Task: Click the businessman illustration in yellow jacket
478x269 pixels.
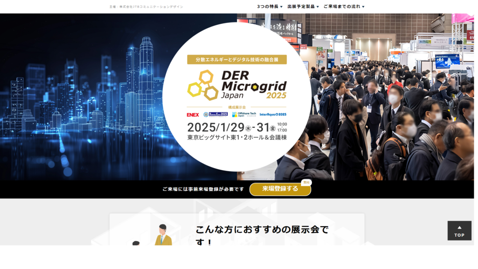Action: tap(163, 235)
